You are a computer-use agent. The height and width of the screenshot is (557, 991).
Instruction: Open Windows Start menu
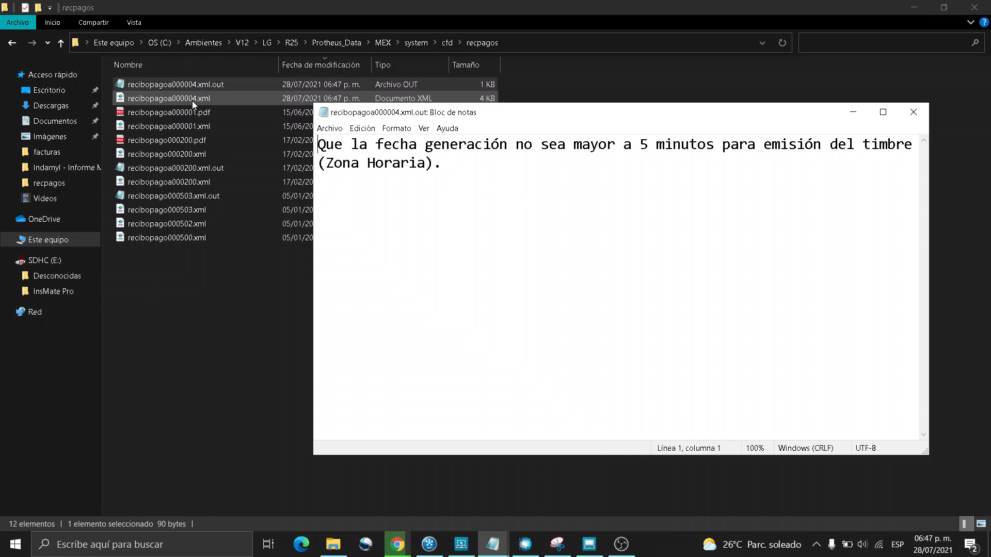(15, 544)
